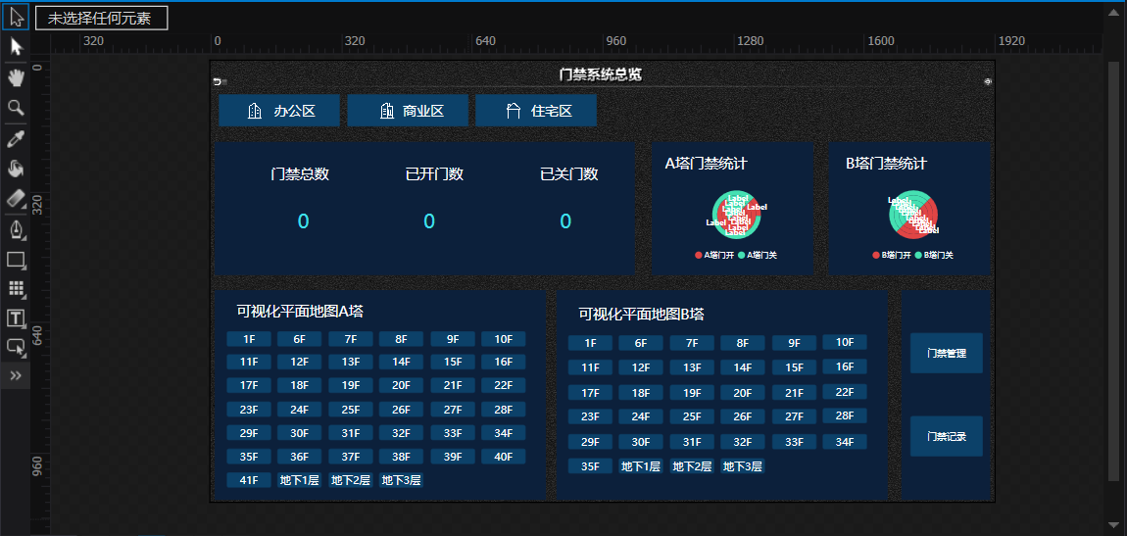This screenshot has height=536, width=1127.
Task: Click the 门禁系统总览 title
Action: [600, 74]
